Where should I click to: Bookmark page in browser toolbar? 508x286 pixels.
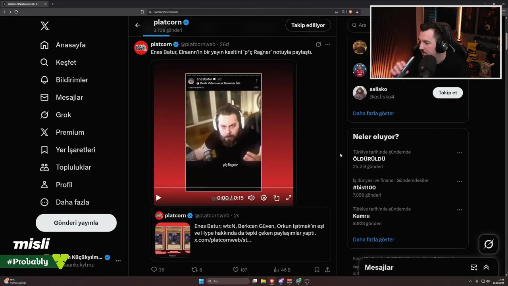coord(142,12)
